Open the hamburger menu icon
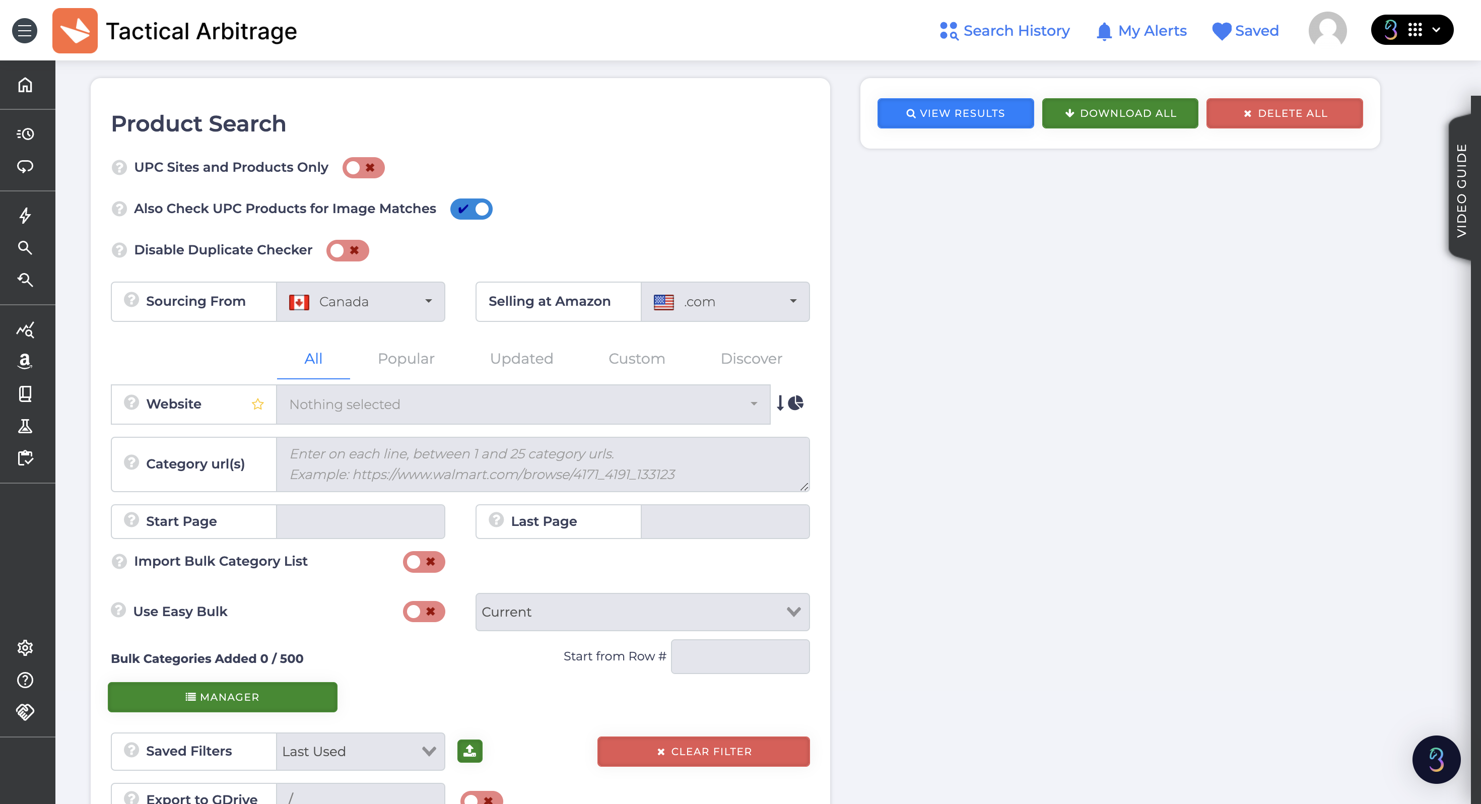Image resolution: width=1481 pixels, height=804 pixels. (25, 31)
